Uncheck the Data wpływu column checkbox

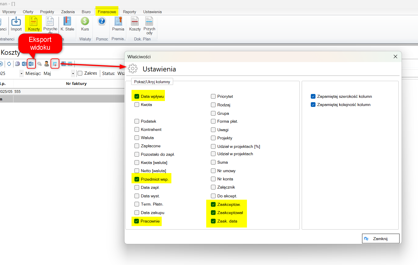point(137,96)
